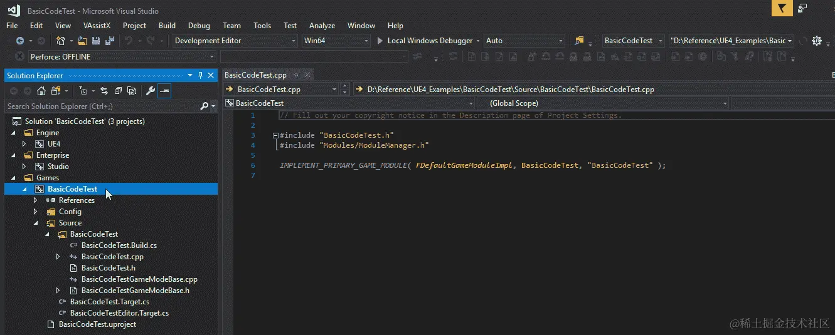The image size is (835, 335).
Task: Open Properties wrench icon in Solution Explorer
Action: click(x=150, y=91)
